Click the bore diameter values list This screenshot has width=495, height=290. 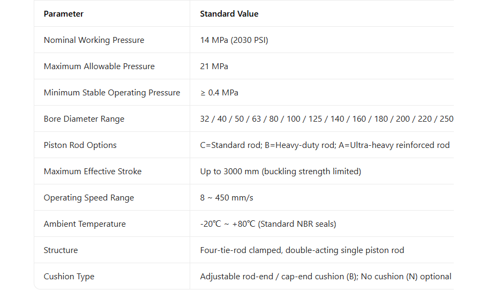(x=326, y=119)
